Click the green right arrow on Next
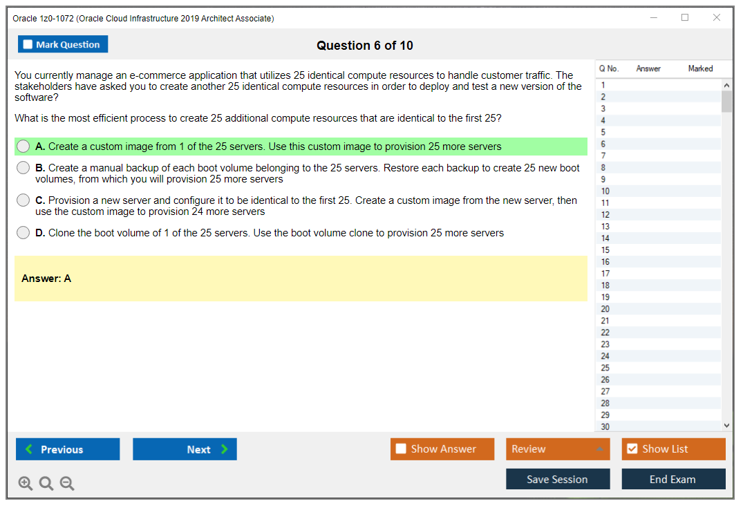Image resolution: width=743 pixels, height=508 pixels. 225,449
